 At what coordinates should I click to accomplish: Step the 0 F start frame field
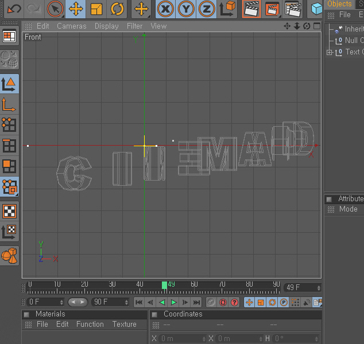coord(61,302)
